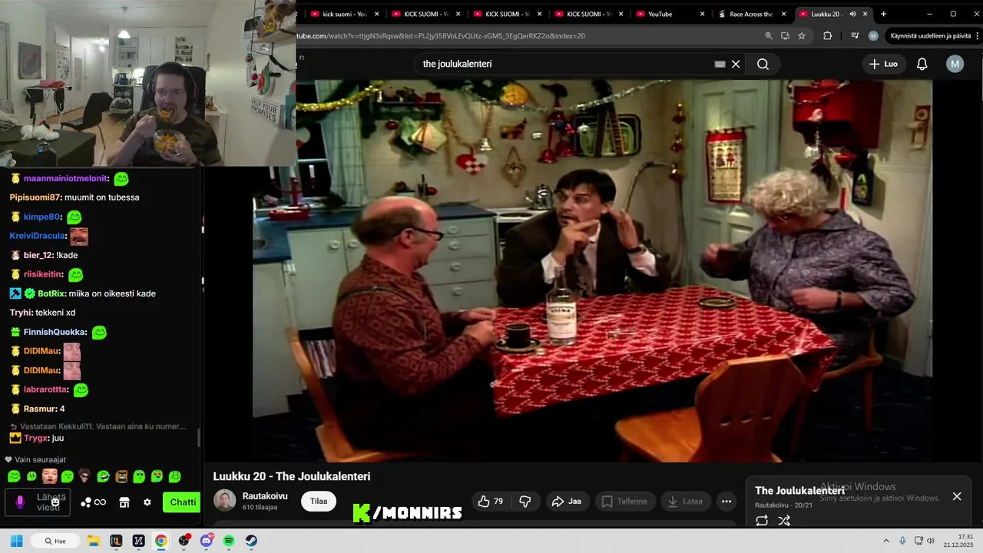Click the install app icon in address bar

click(x=785, y=36)
